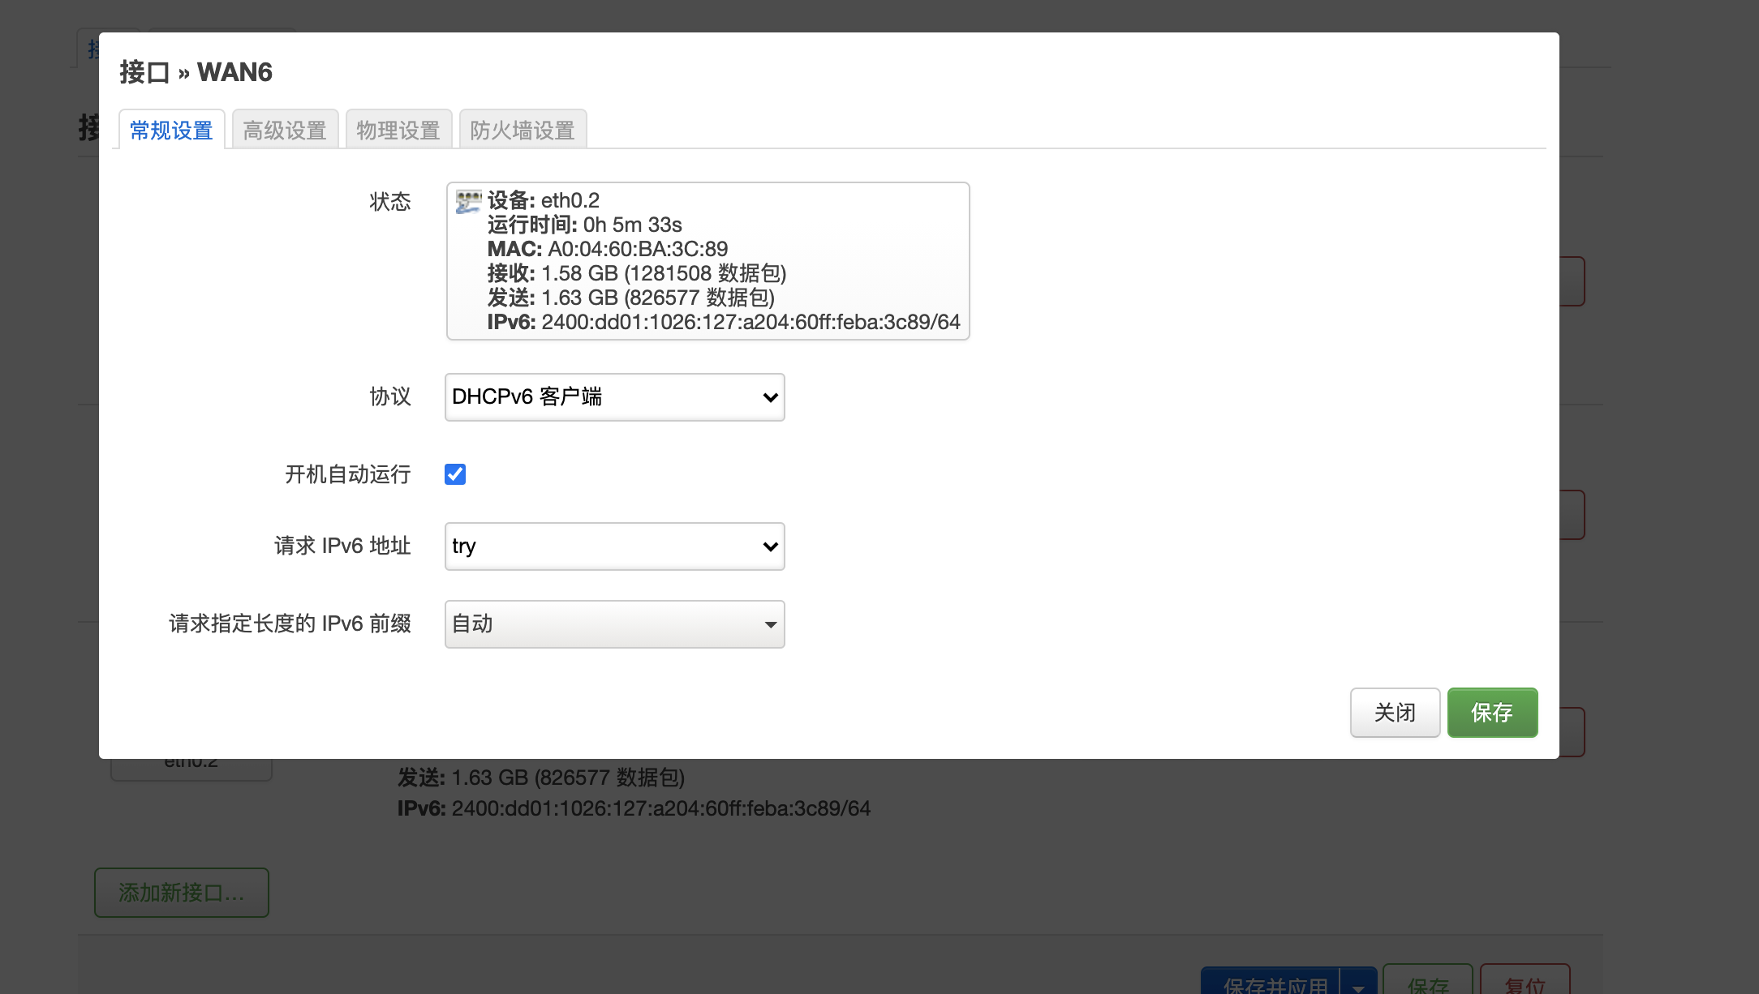Go to the 防火墙设置 tab

coord(523,130)
